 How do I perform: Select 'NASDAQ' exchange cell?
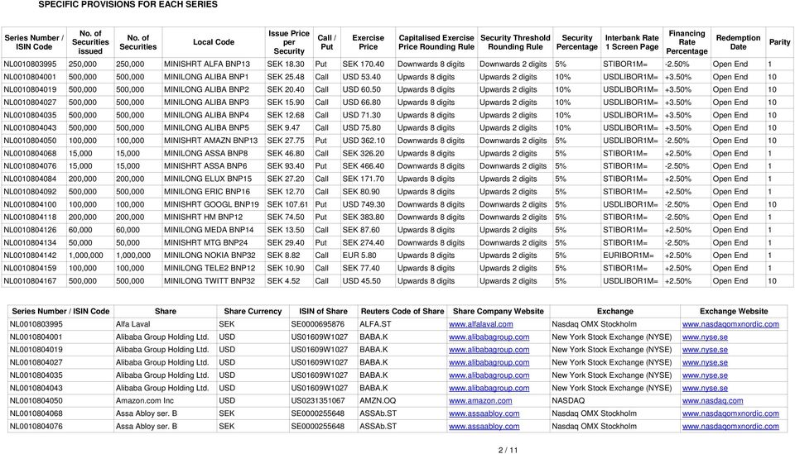tap(568, 401)
